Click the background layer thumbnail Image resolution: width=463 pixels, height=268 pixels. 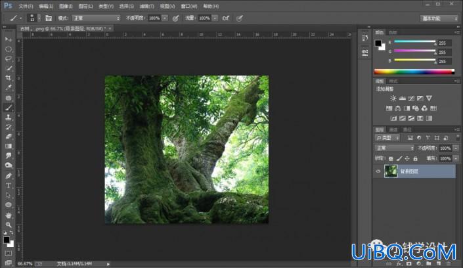391,171
